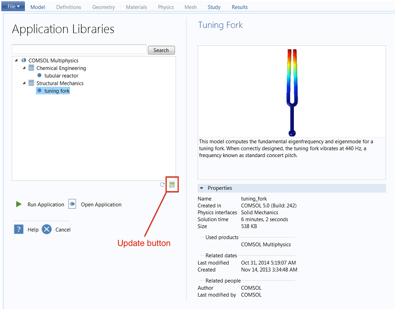Collapse the Properties section

coord(201,188)
